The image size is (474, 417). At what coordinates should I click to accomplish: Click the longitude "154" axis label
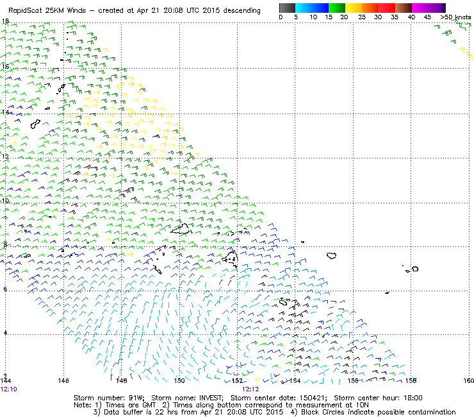coord(295,380)
